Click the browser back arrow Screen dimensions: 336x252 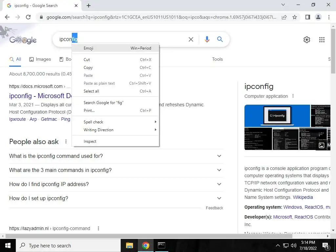[7, 17]
